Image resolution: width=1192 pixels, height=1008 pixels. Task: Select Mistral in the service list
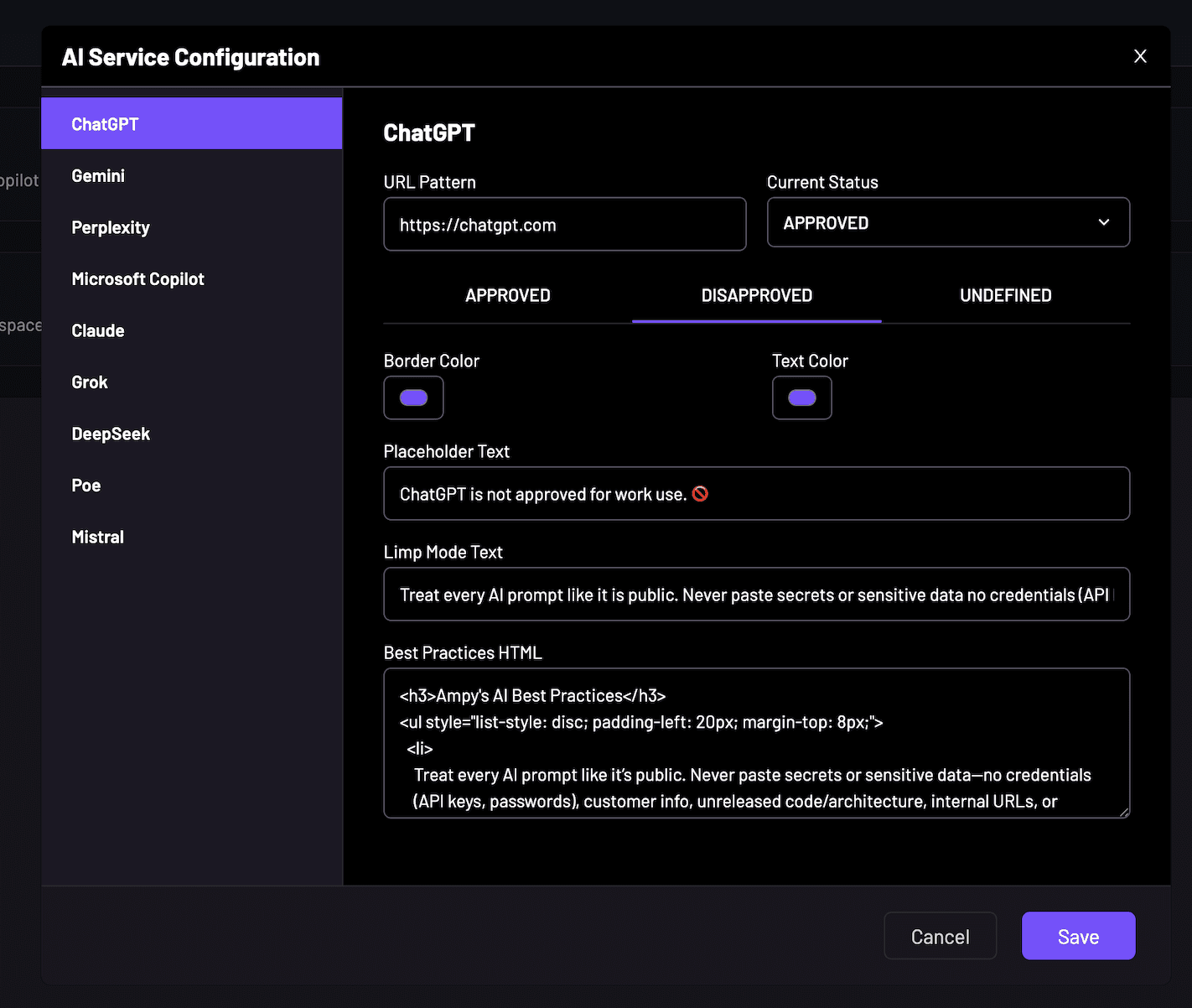(x=192, y=537)
